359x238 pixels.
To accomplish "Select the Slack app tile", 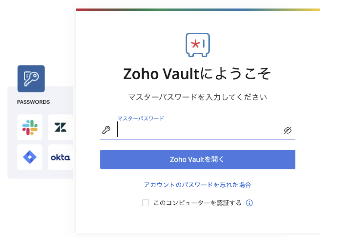I will click(x=30, y=127).
